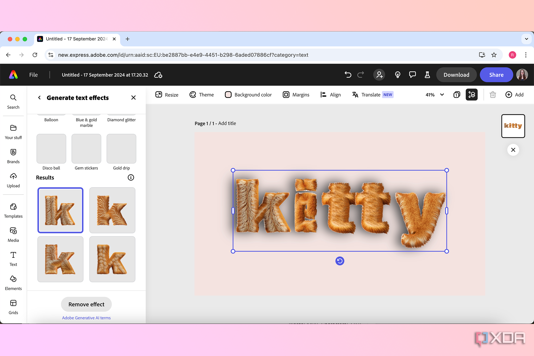Click the page count icon

(457, 95)
